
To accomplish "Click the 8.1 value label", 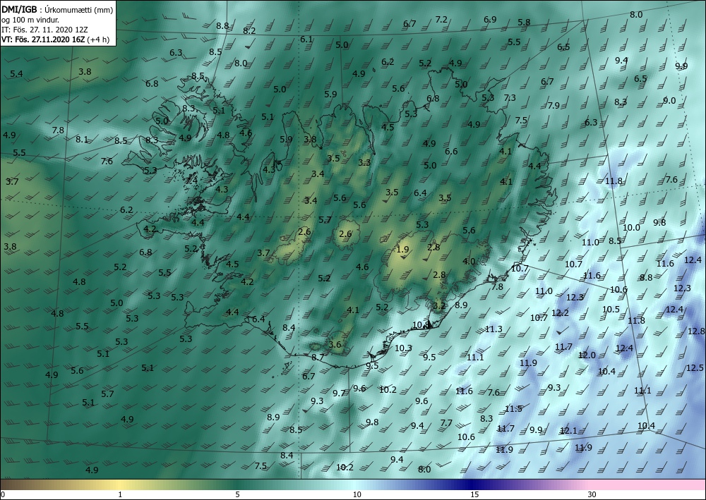I will pos(81,140).
